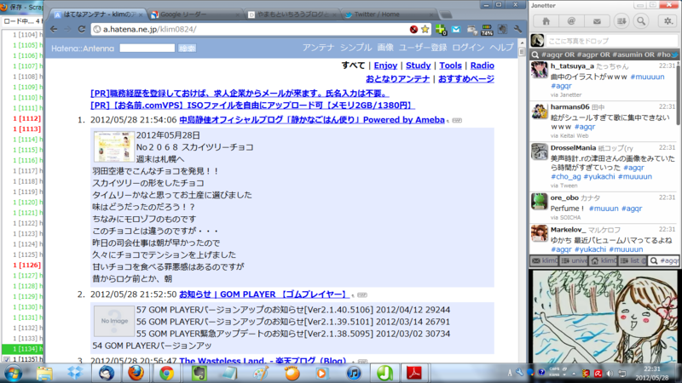Select the highlighted row [1134]

click(23, 349)
